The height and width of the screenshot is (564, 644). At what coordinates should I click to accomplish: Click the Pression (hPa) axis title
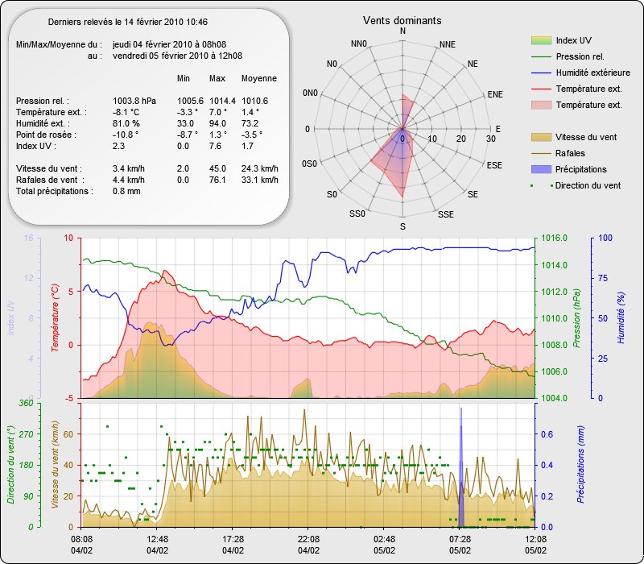pyautogui.click(x=577, y=318)
